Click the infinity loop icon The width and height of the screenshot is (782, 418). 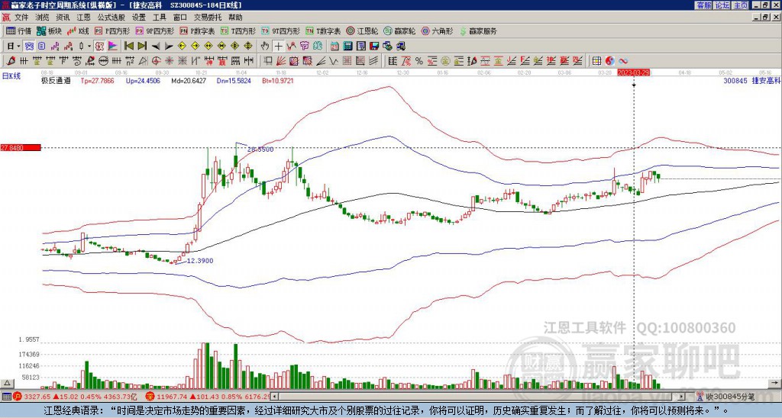click(x=623, y=61)
